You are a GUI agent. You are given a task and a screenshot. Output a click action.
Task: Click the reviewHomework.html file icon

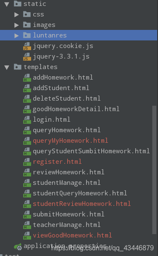(27, 172)
